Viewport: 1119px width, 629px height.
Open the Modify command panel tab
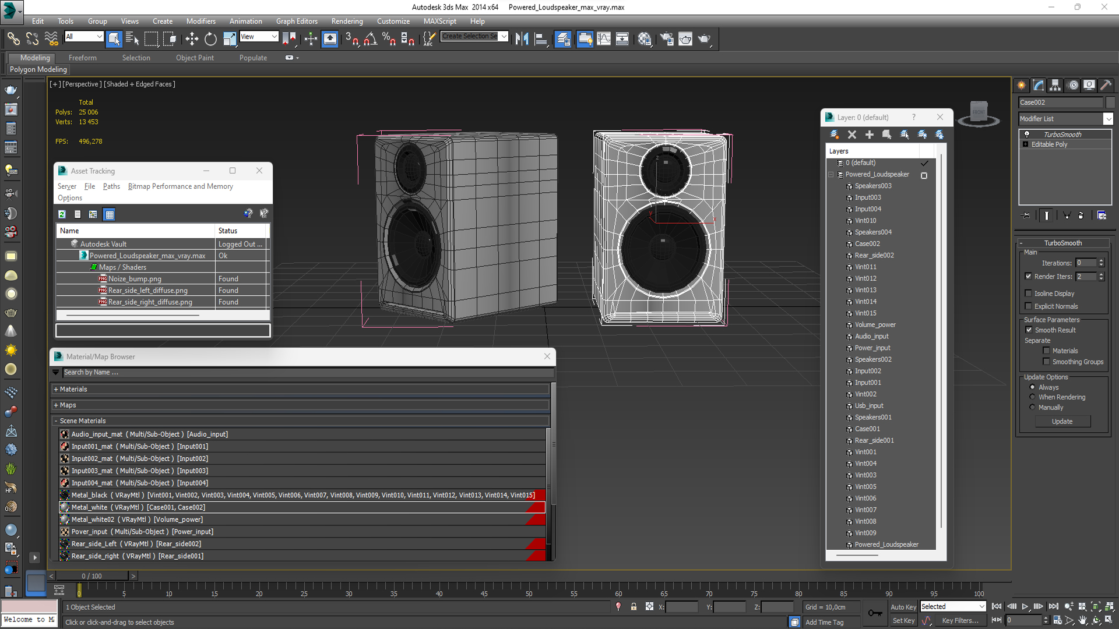click(1039, 85)
